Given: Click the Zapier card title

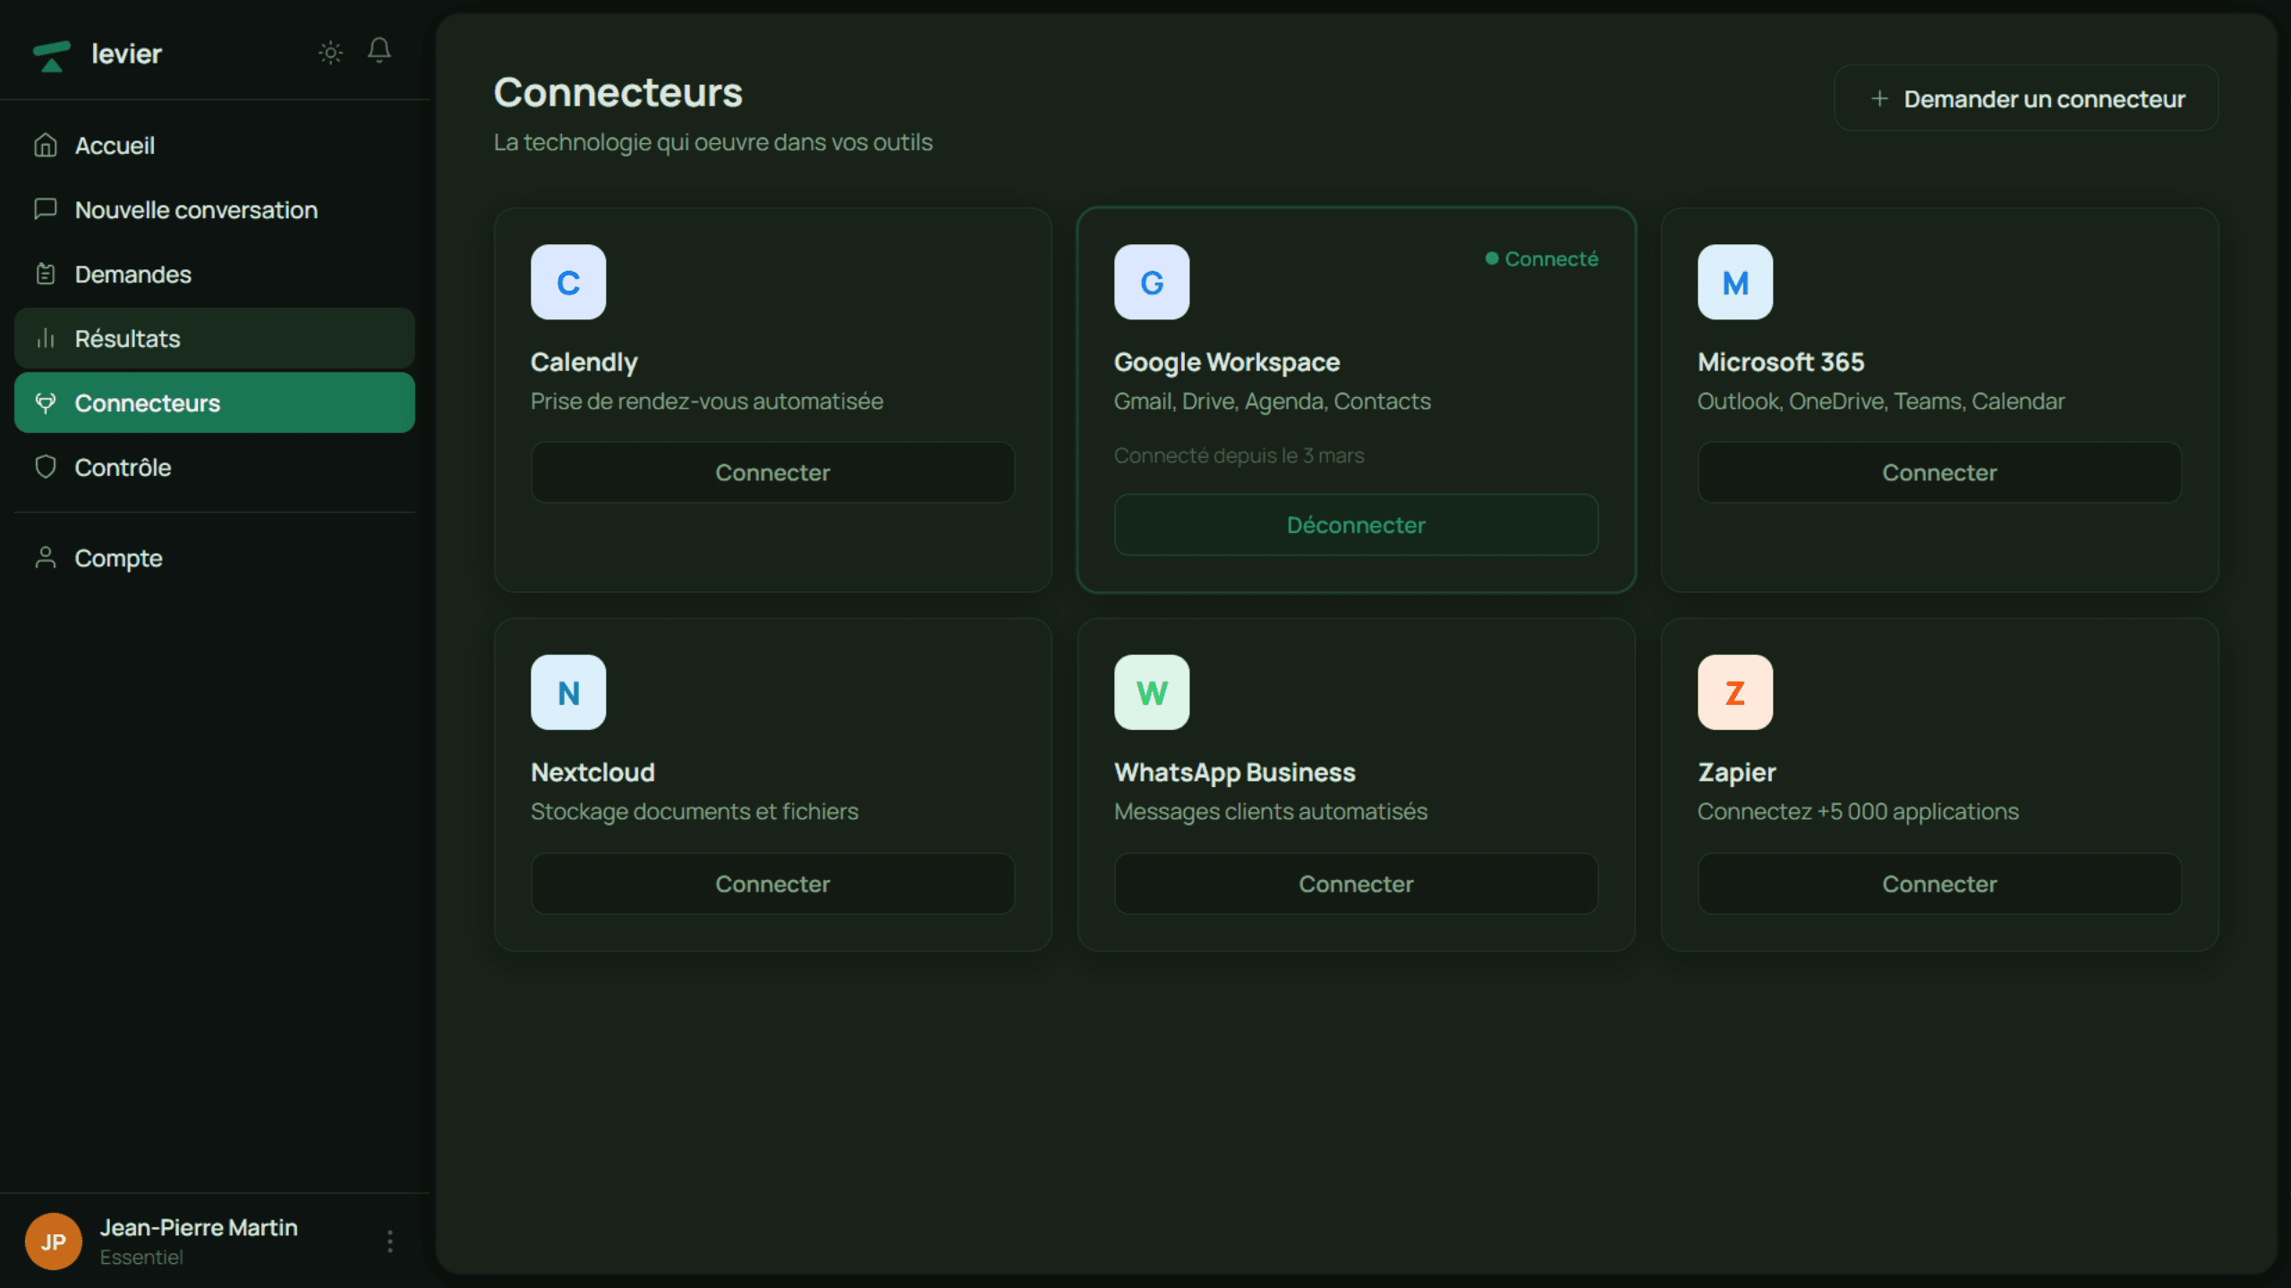Looking at the screenshot, I should (1737, 772).
